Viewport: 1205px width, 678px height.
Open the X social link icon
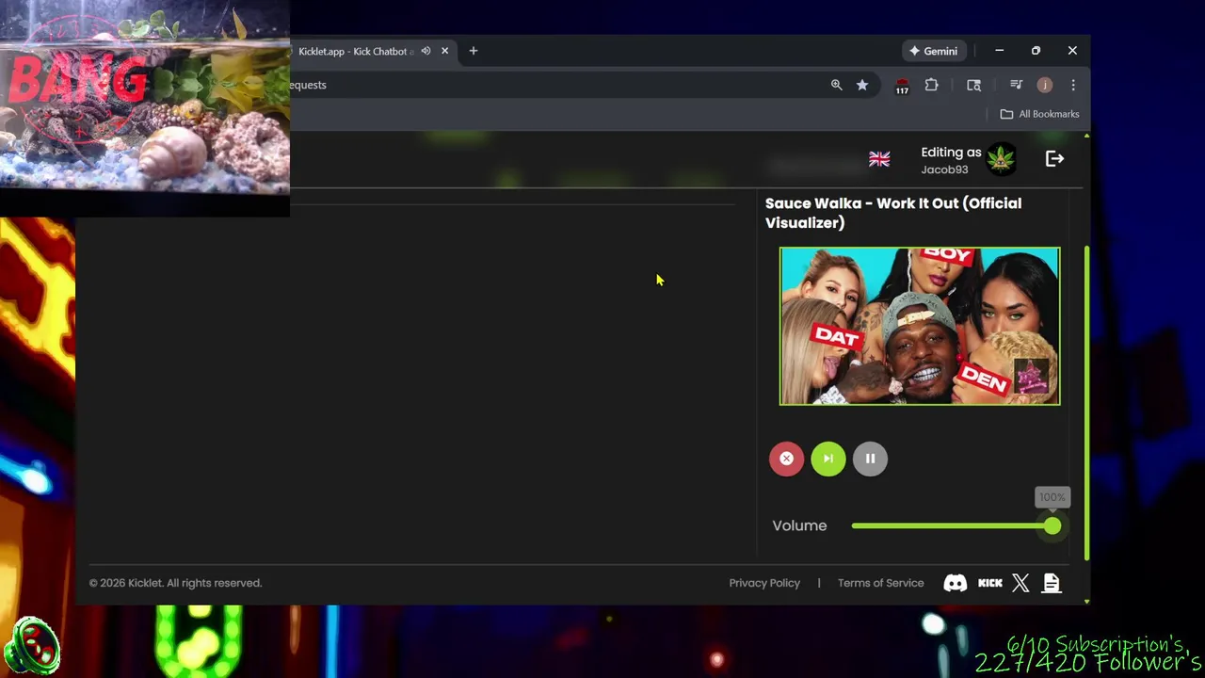1020,583
